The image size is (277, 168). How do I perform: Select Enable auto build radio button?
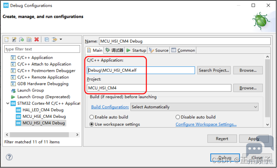tap(92, 117)
